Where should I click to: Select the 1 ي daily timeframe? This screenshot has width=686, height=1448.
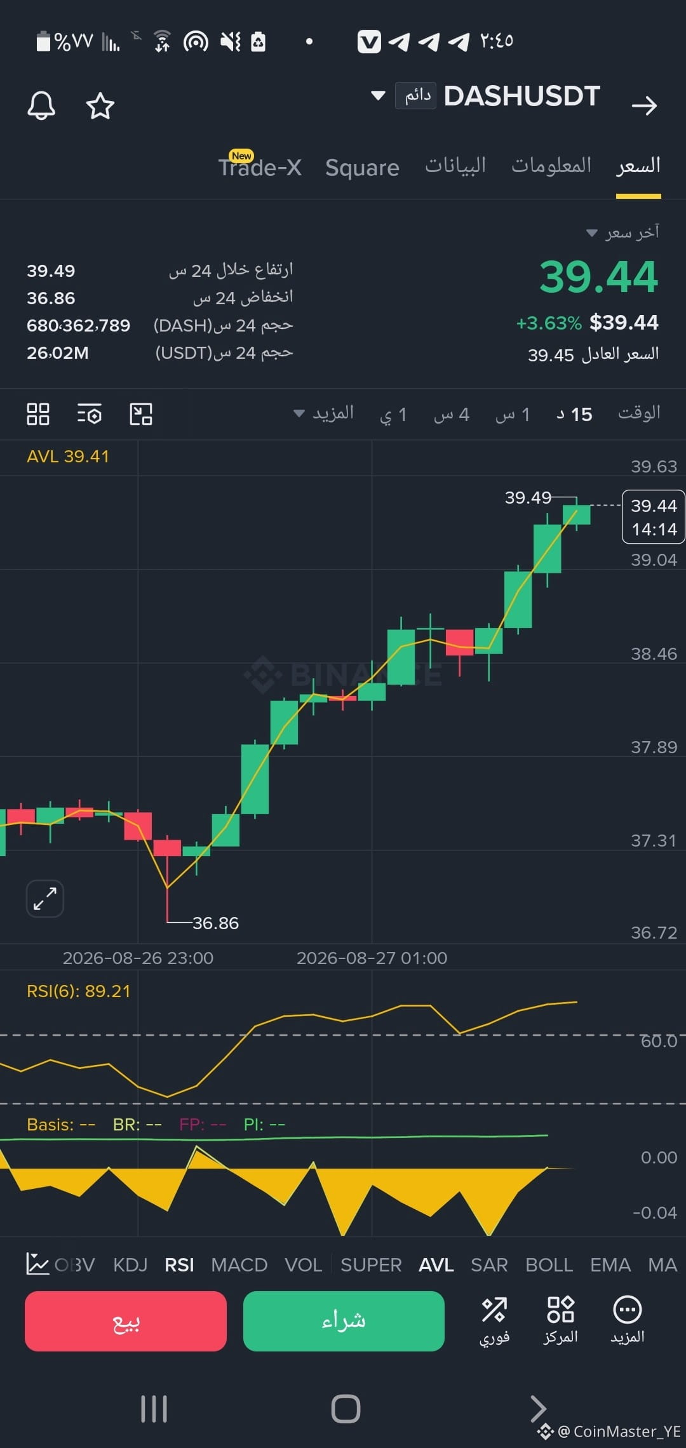coord(393,415)
